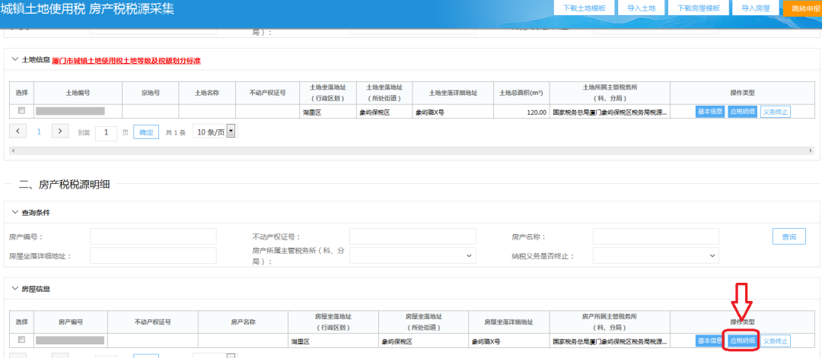Open the 厦门市城镇土地使用税土地等级及税额划分标准 link
Viewport: 822px width, 358px height.
pyautogui.click(x=126, y=61)
